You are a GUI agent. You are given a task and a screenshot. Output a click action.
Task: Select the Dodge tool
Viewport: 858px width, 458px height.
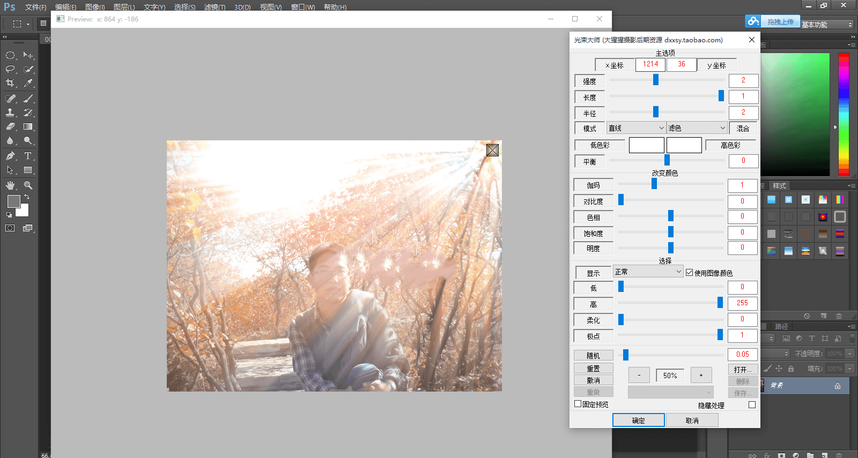click(28, 140)
